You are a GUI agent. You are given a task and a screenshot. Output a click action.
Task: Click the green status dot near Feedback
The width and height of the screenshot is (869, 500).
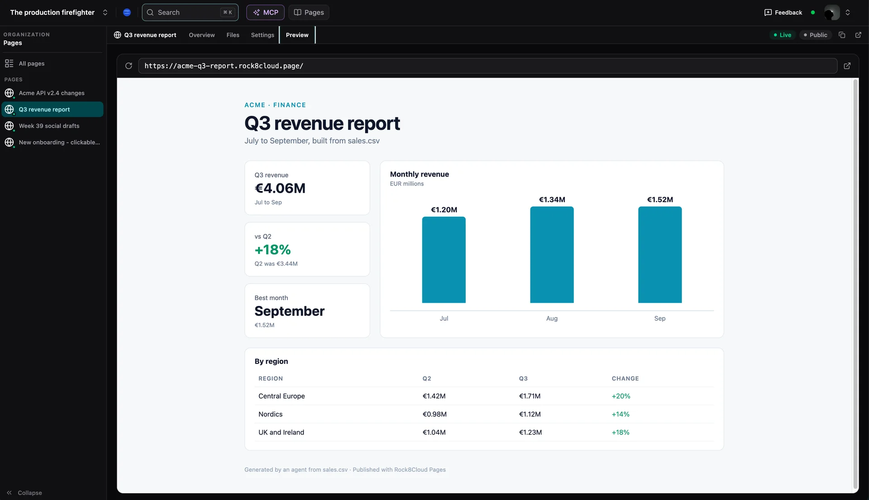click(813, 13)
